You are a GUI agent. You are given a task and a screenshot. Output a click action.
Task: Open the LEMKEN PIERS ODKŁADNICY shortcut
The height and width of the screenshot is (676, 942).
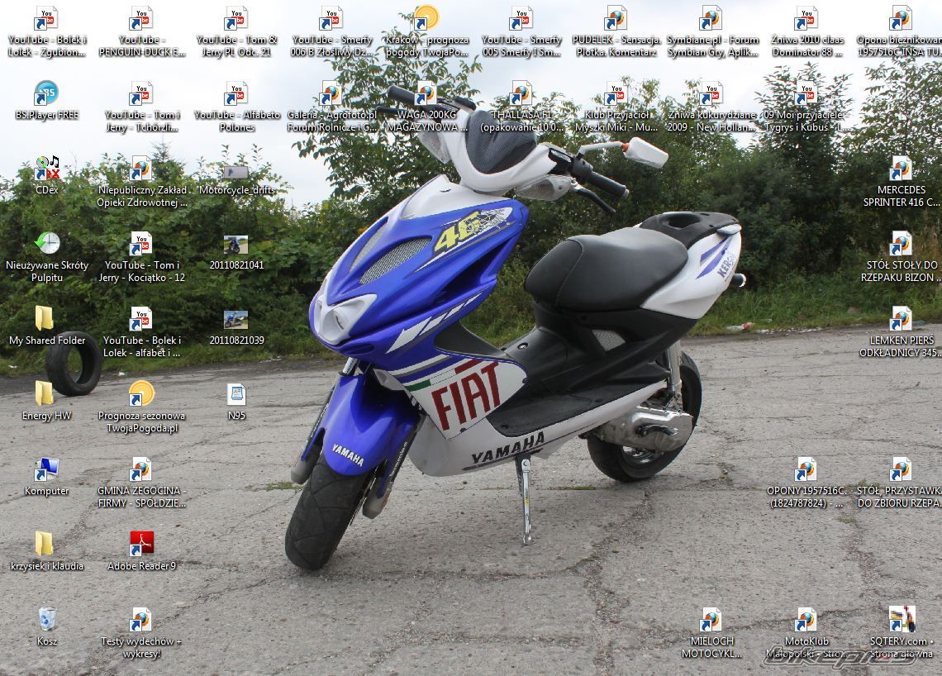pyautogui.click(x=900, y=320)
